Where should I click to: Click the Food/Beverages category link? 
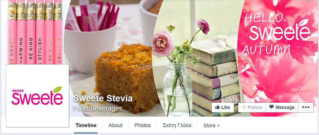click(98, 108)
